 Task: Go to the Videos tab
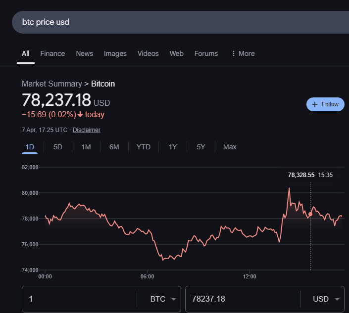coord(148,53)
